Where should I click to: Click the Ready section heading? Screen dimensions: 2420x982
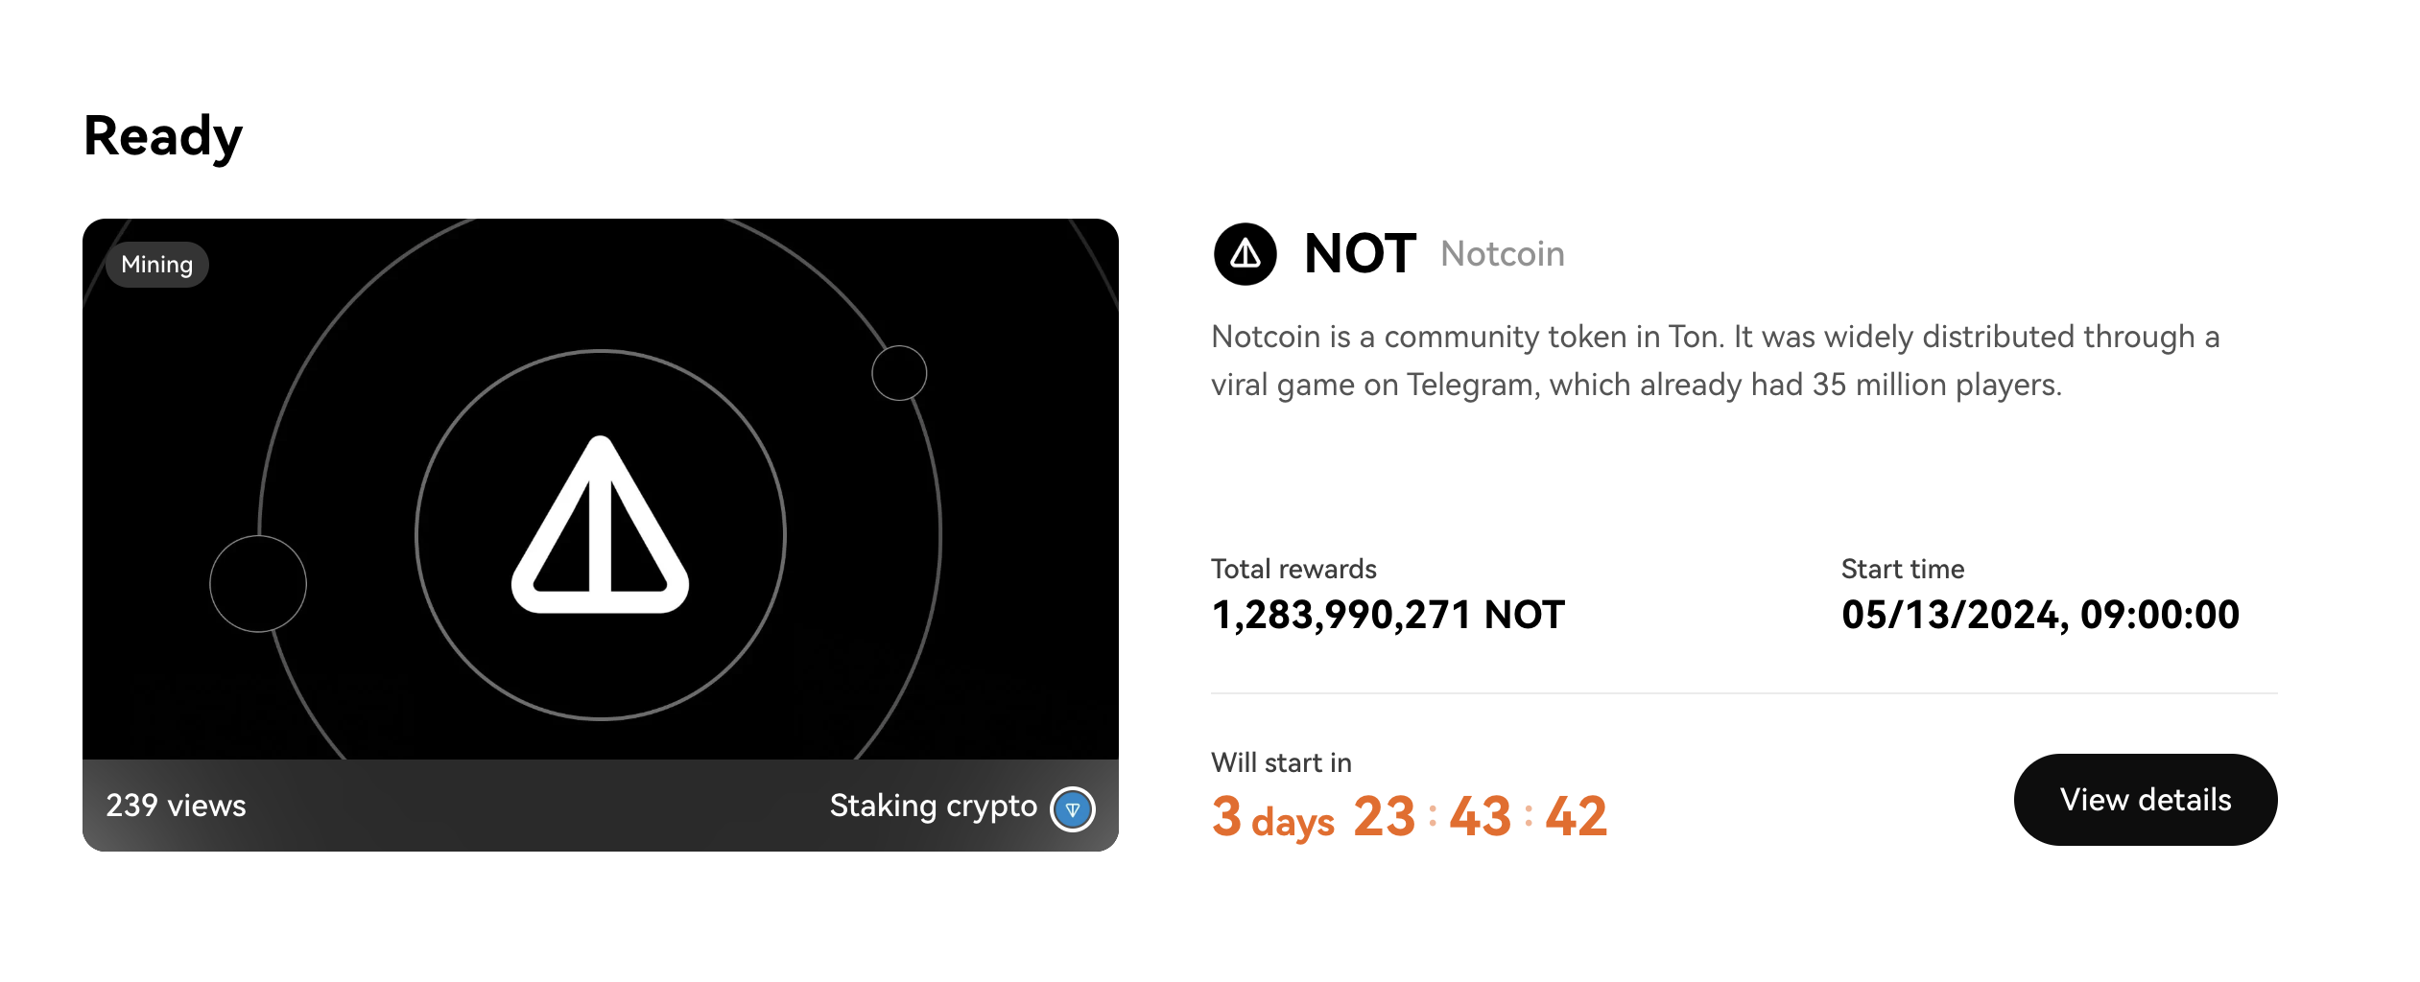[163, 136]
